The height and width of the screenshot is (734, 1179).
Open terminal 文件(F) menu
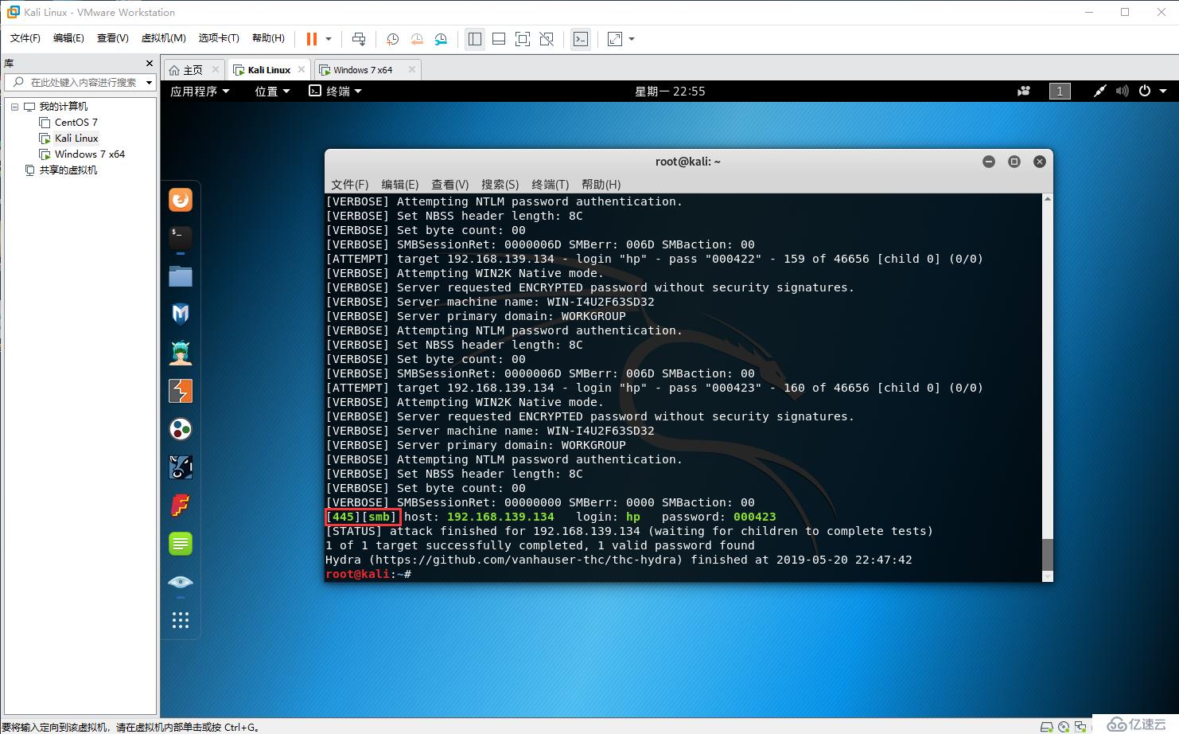coord(350,184)
